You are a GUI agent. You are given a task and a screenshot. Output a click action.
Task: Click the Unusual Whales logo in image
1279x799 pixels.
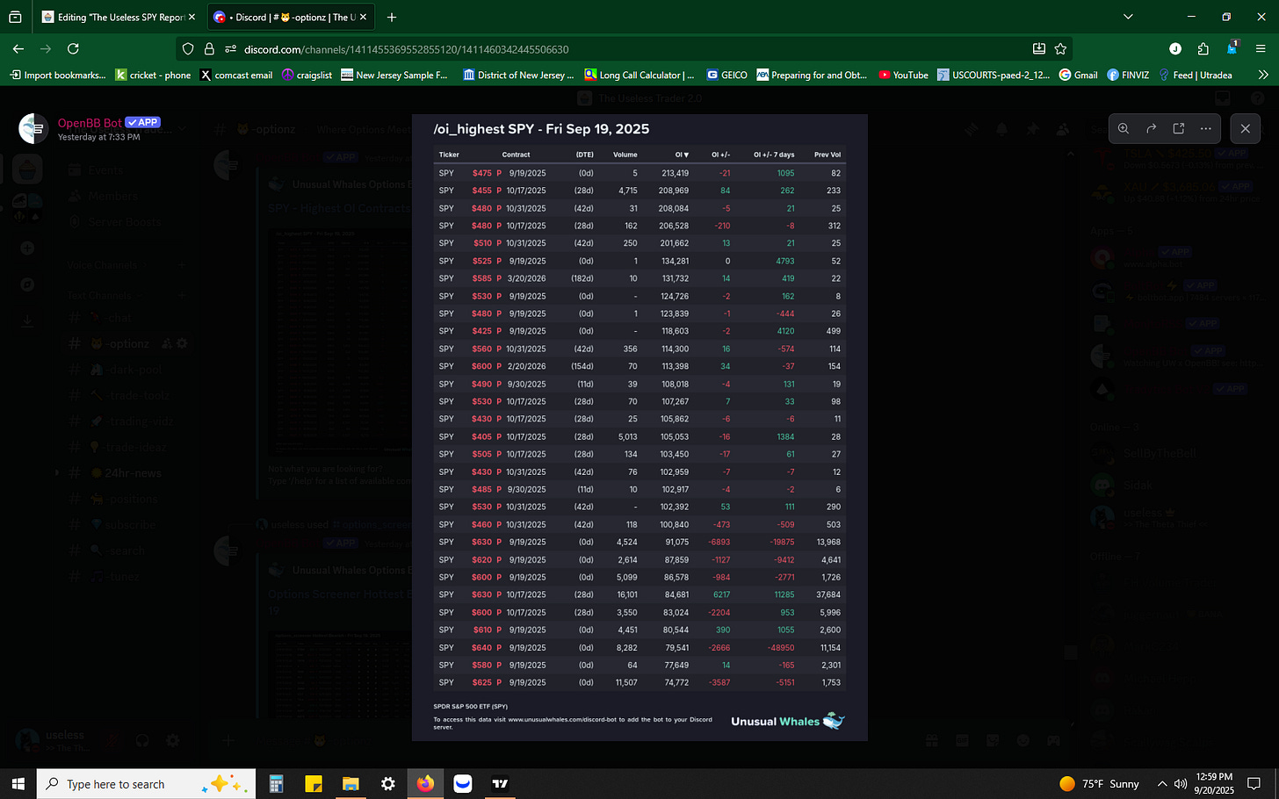pos(788,721)
